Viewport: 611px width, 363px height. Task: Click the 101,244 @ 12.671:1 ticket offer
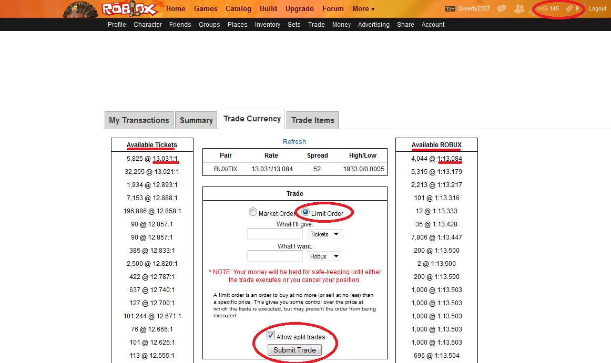(x=152, y=316)
